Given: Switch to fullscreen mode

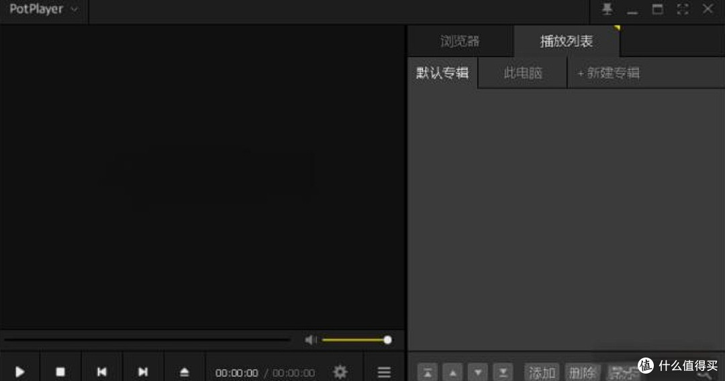Looking at the screenshot, I should (x=683, y=9).
